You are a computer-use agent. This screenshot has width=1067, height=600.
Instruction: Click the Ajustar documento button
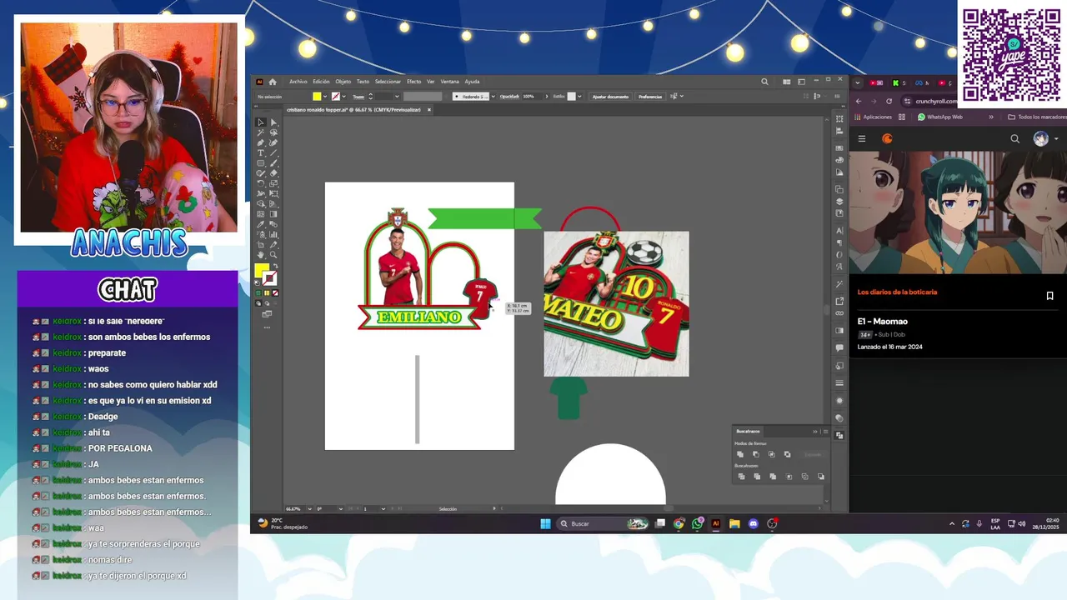(611, 96)
